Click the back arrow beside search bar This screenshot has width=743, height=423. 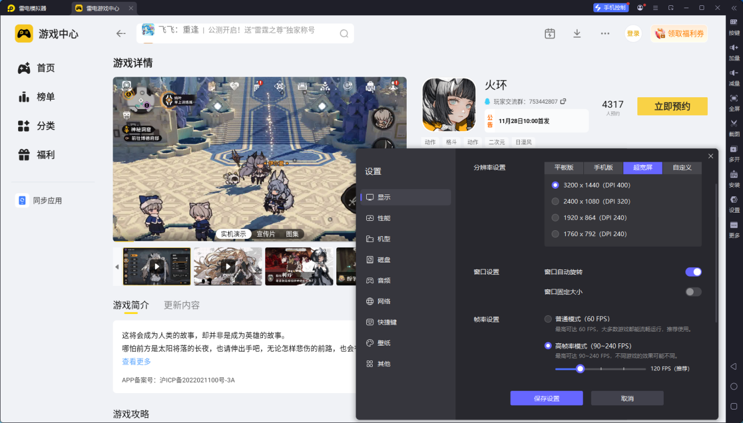pyautogui.click(x=121, y=34)
